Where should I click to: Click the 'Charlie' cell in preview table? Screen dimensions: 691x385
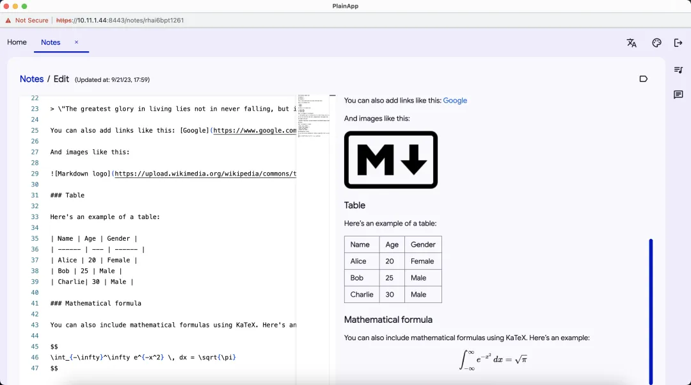click(x=361, y=295)
